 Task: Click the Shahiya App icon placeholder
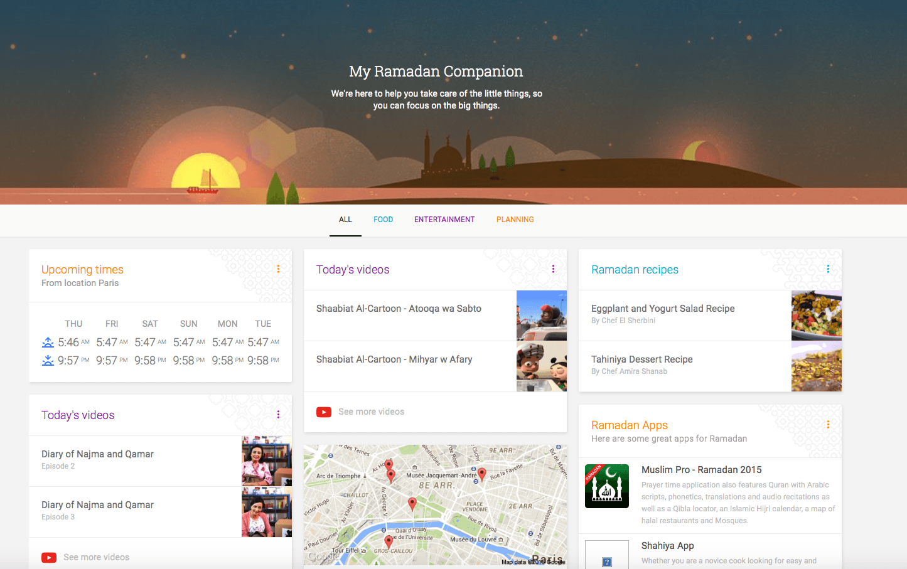[x=606, y=555]
